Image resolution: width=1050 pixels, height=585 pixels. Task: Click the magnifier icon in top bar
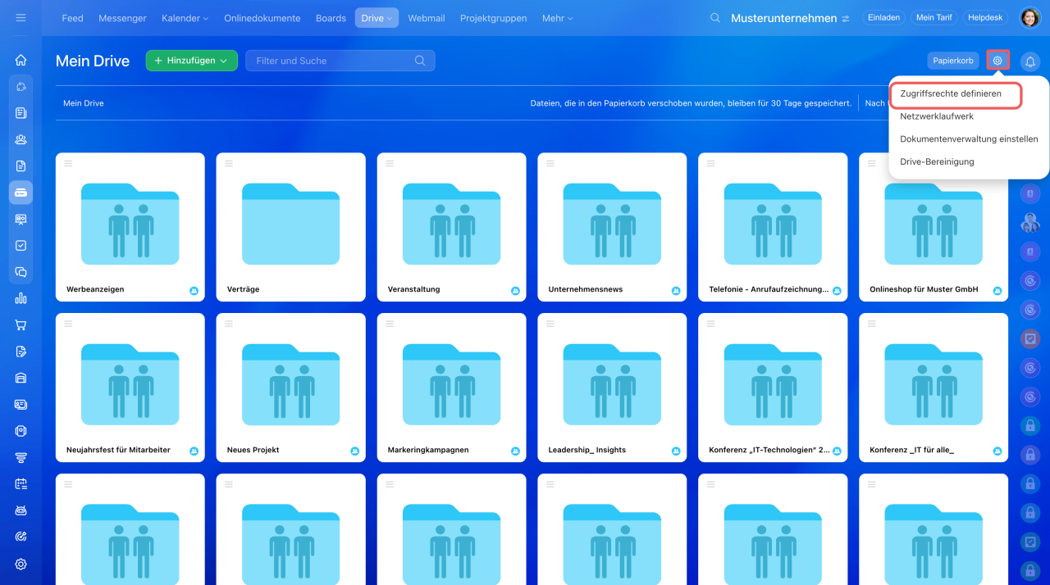(715, 18)
